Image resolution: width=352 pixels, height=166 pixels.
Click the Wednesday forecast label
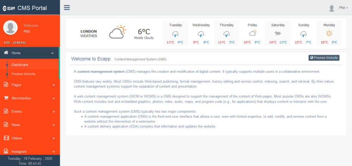coord(201,25)
